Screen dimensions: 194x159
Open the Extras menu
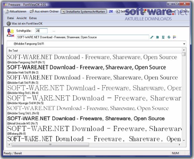pyautogui.click(x=33, y=18)
